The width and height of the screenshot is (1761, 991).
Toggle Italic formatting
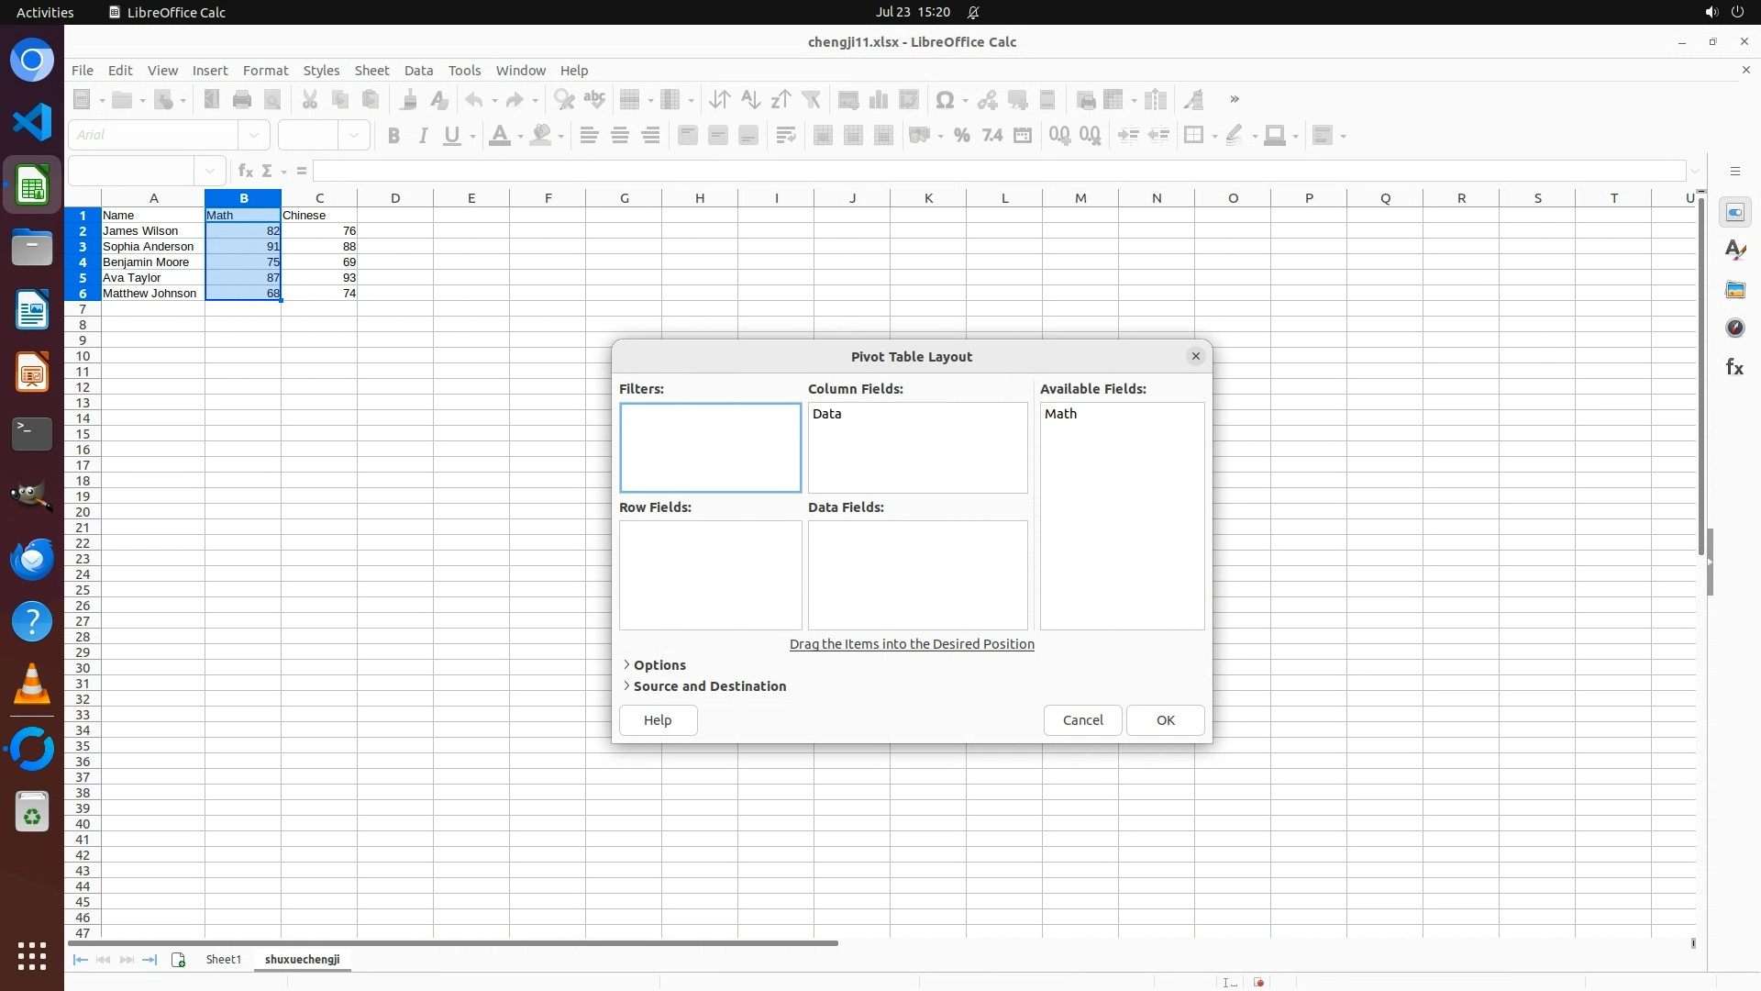pos(423,136)
